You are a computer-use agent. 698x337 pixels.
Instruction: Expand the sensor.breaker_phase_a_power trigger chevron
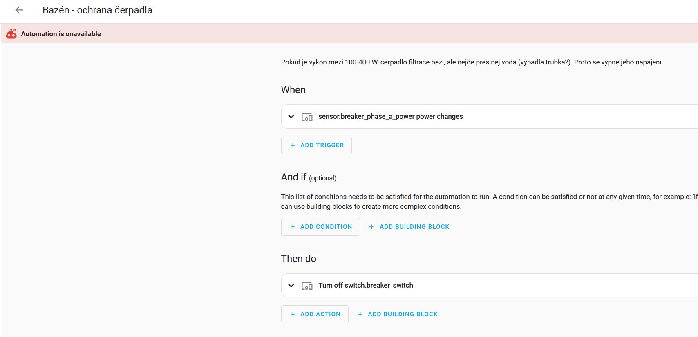[x=291, y=117]
